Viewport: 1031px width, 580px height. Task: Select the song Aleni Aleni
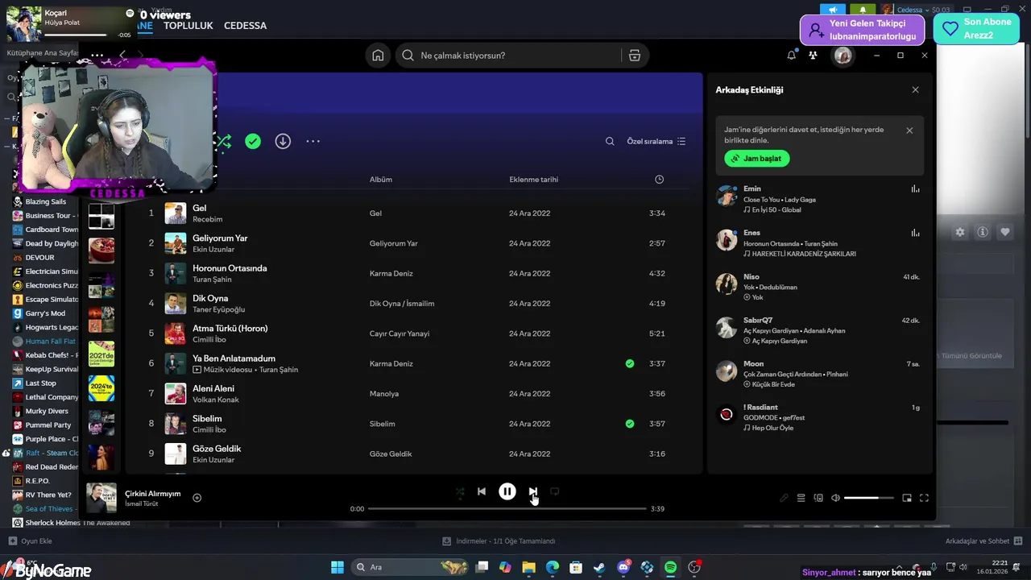pyautogui.click(x=413, y=394)
